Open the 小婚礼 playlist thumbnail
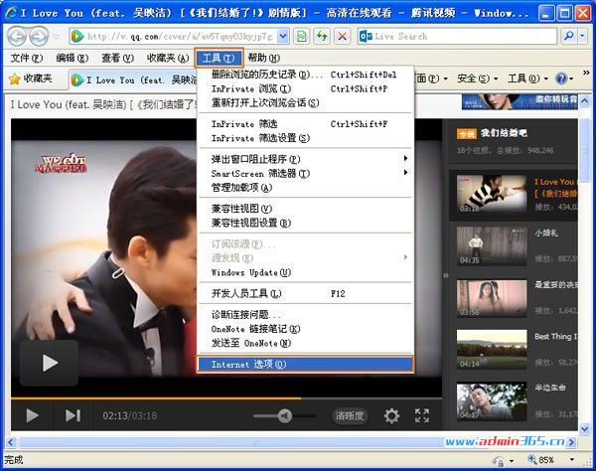 coord(492,246)
